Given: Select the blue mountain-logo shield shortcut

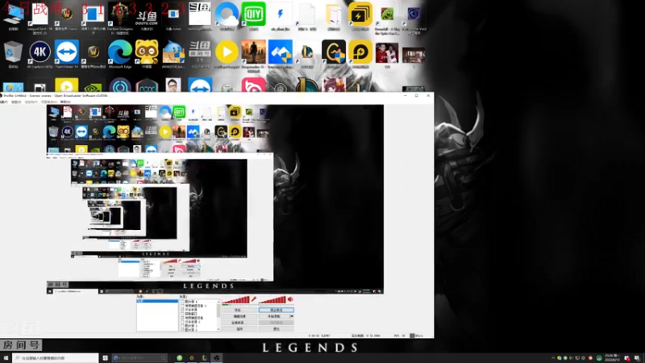Looking at the screenshot, I should 280,52.
